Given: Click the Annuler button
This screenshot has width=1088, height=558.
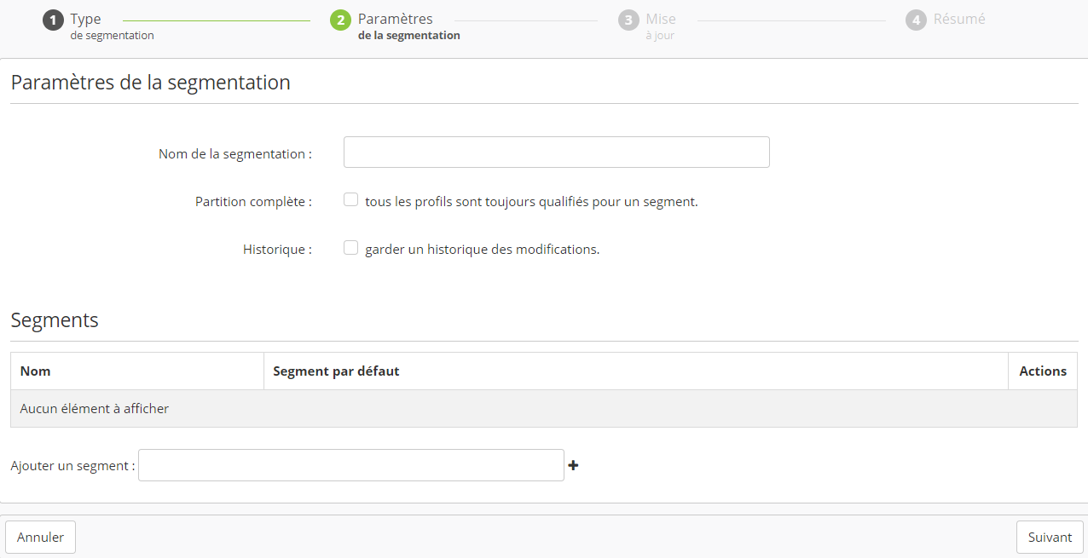Looking at the screenshot, I should pyautogui.click(x=40, y=538).
